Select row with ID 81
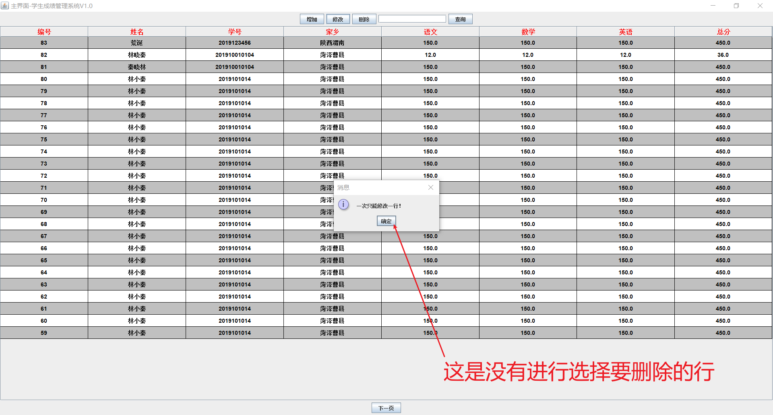The height and width of the screenshot is (415, 773). (386, 67)
